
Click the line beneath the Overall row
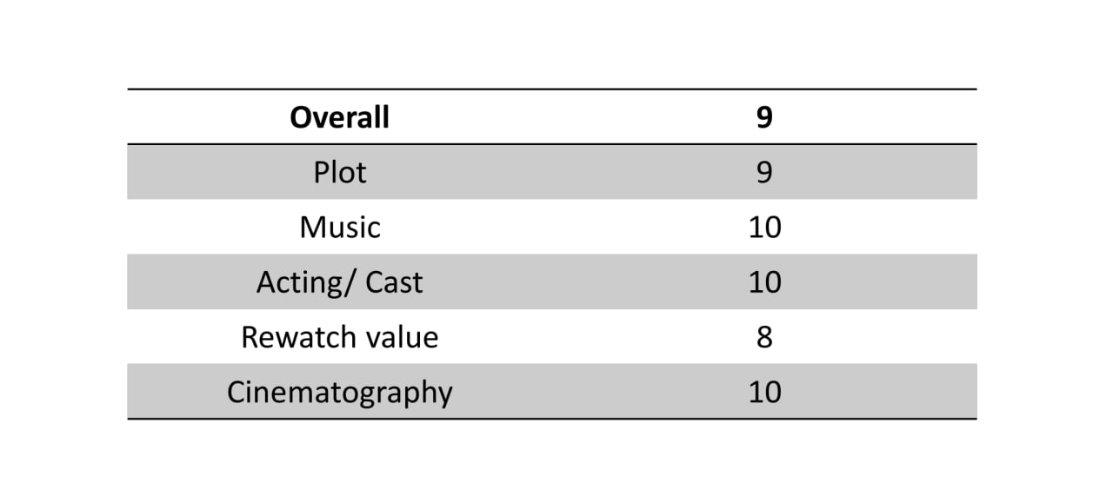(x=551, y=144)
